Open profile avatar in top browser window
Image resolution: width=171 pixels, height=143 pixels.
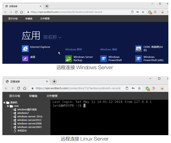162,12
